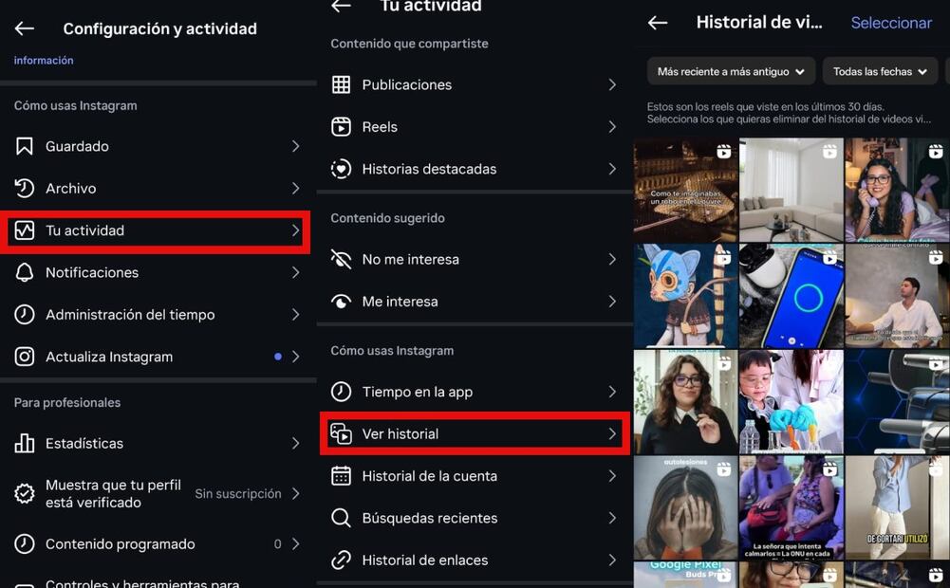Open the 'Todas las fechas' filter dropdown
This screenshot has height=588, width=950.
tap(879, 71)
